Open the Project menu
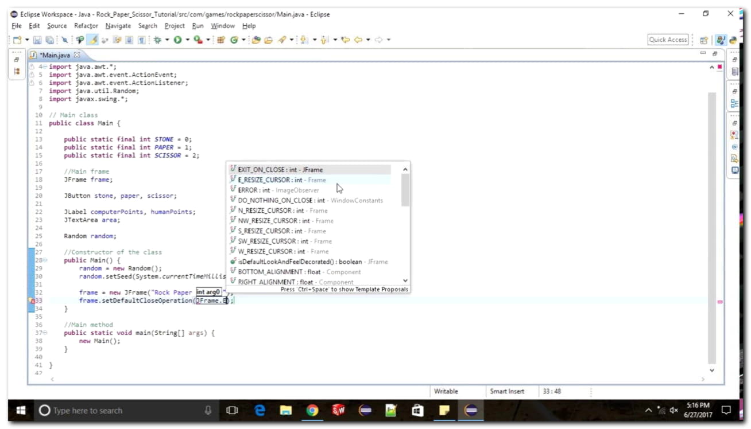Image resolution: width=751 pixels, height=429 pixels. [175, 26]
